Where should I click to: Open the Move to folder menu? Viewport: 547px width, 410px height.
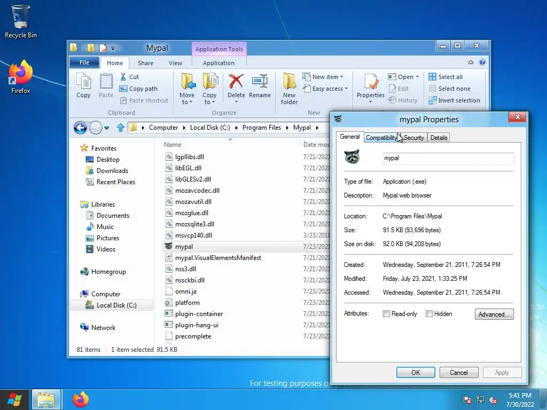pyautogui.click(x=187, y=89)
